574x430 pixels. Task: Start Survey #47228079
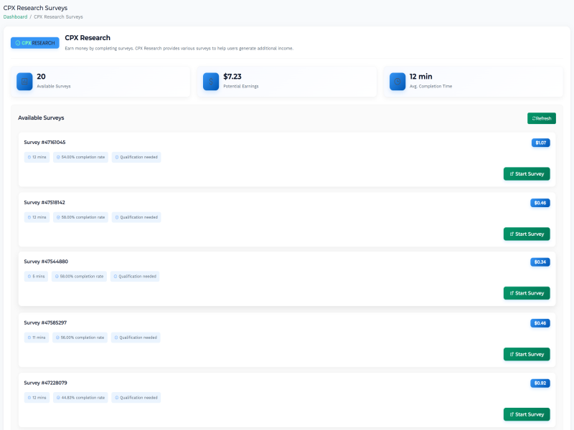click(x=527, y=414)
